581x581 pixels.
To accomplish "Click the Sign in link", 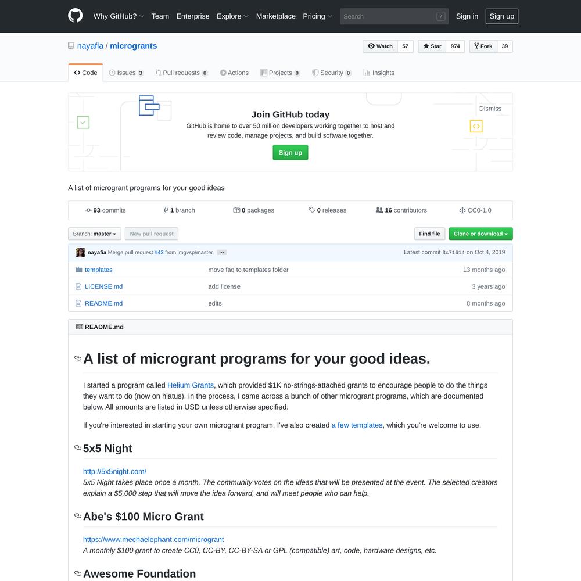I will pos(467,16).
